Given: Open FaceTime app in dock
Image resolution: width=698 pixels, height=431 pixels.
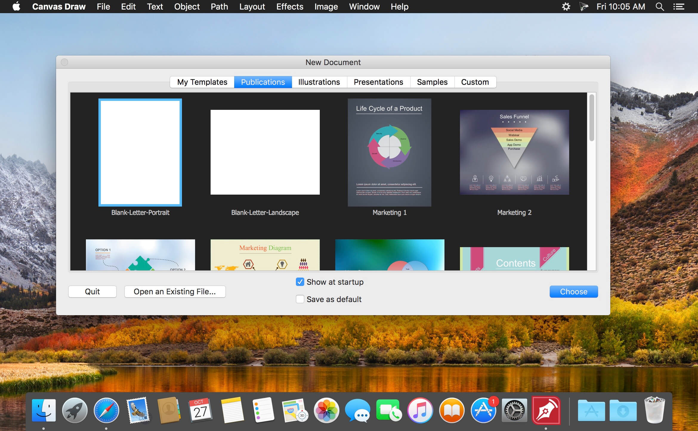Looking at the screenshot, I should pos(389,410).
